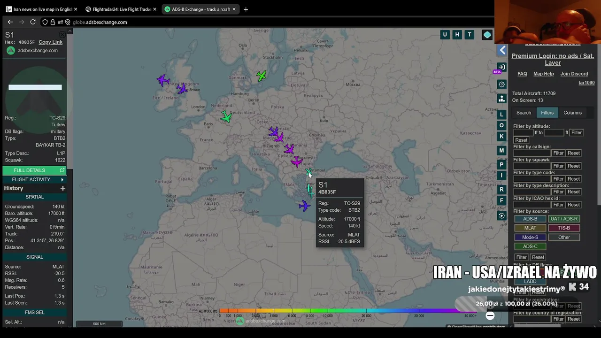Expand History with the plus icon
The width and height of the screenshot is (601, 338).
point(62,188)
